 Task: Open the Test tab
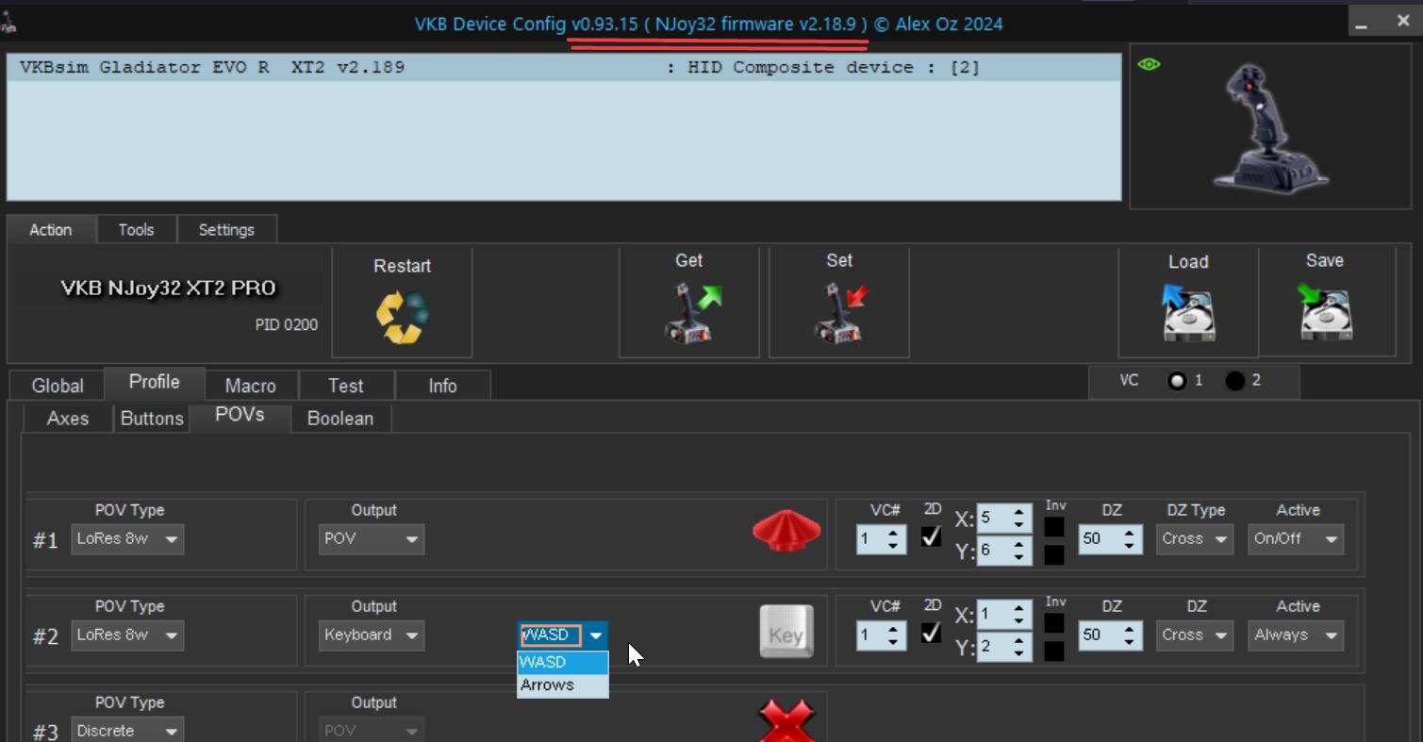click(x=346, y=386)
